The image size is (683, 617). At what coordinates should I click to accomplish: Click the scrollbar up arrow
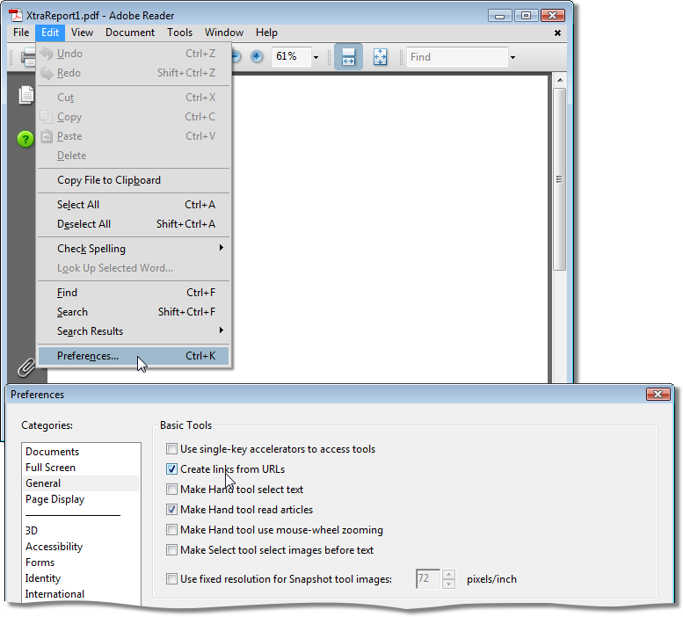click(x=560, y=80)
